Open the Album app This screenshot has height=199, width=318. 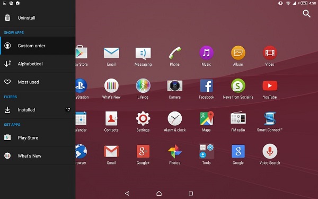pos(238,56)
